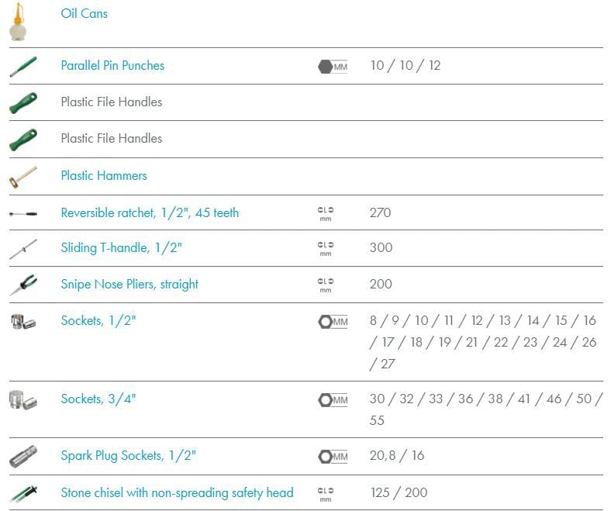Open the Oil Cans product link
611x511 pixels.
85,13
